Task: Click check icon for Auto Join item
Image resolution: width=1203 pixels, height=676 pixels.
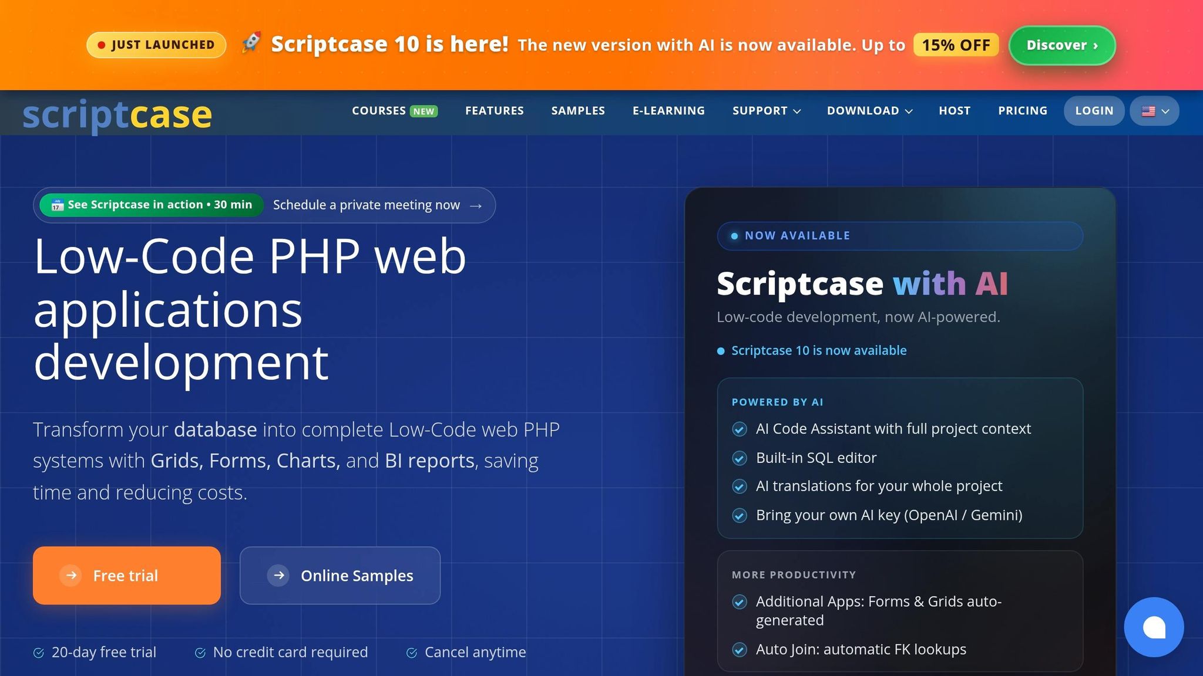Action: pyautogui.click(x=740, y=650)
